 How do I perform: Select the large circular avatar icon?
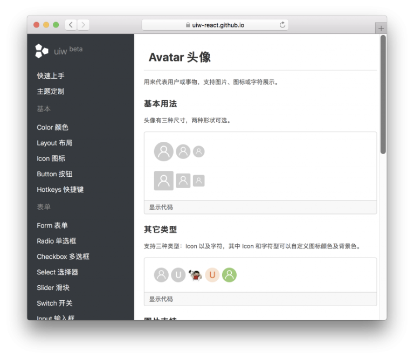tap(164, 151)
